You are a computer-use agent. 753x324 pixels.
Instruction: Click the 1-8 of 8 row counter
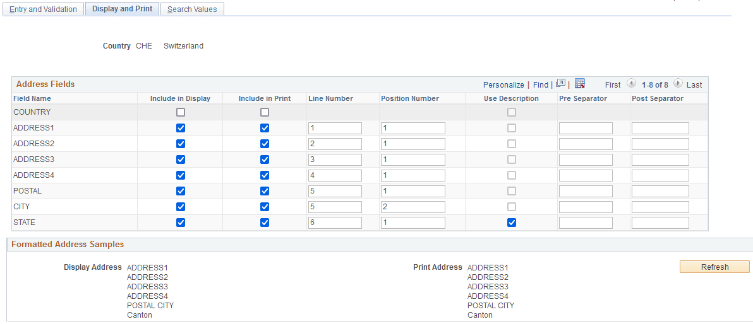click(x=655, y=85)
